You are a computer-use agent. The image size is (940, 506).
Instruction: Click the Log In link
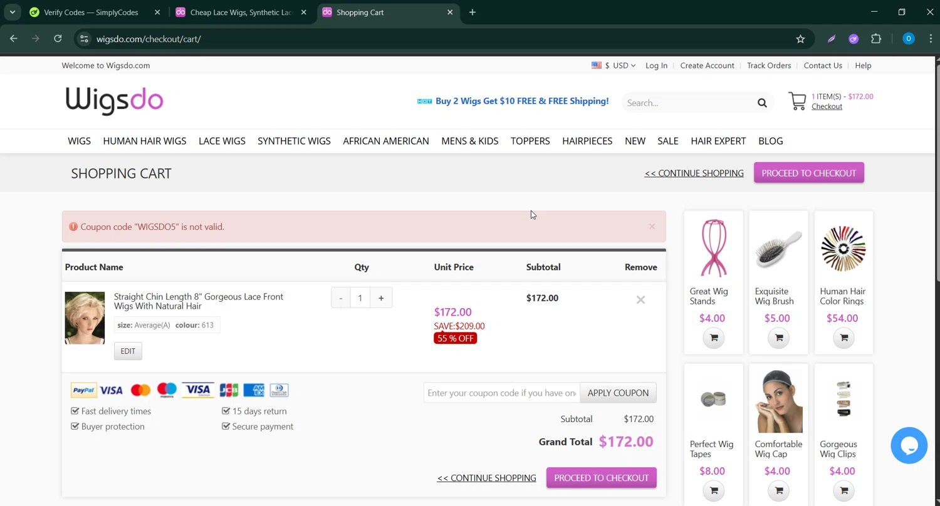click(656, 65)
